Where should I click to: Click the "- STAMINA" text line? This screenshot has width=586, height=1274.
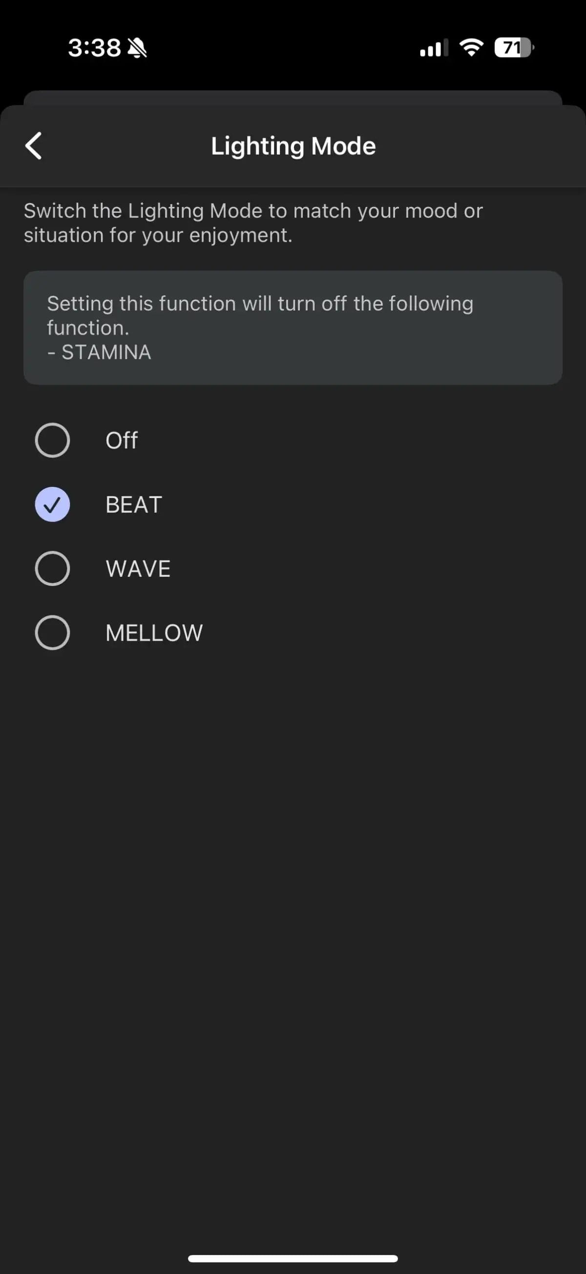99,352
